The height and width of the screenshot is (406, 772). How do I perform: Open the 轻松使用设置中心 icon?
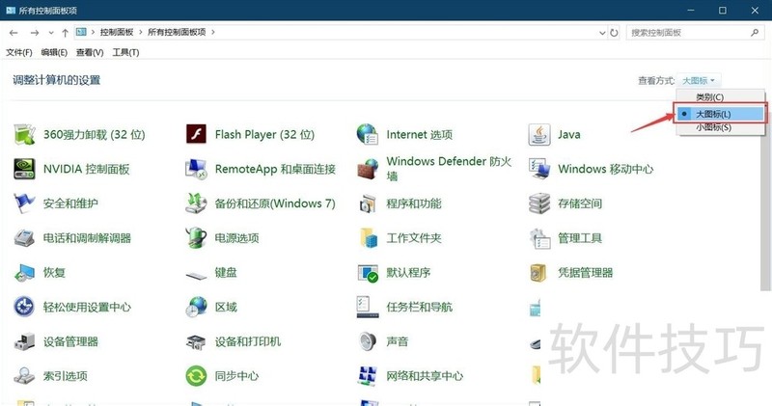point(24,307)
